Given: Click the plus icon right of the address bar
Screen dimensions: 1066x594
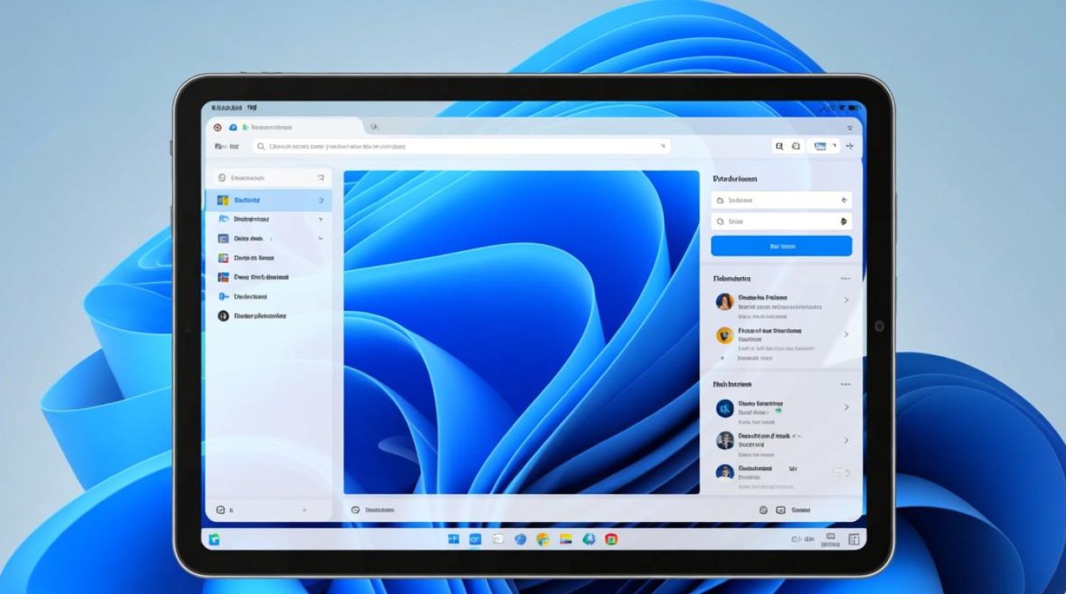Looking at the screenshot, I should point(849,147).
